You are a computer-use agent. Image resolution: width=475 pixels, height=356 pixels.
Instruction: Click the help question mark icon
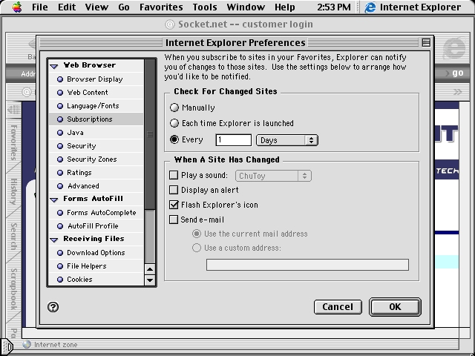[53, 307]
